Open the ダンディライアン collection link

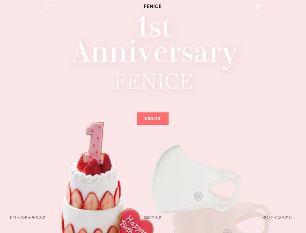point(277,217)
